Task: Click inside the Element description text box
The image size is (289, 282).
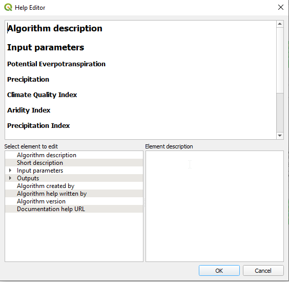Action: click(x=215, y=206)
